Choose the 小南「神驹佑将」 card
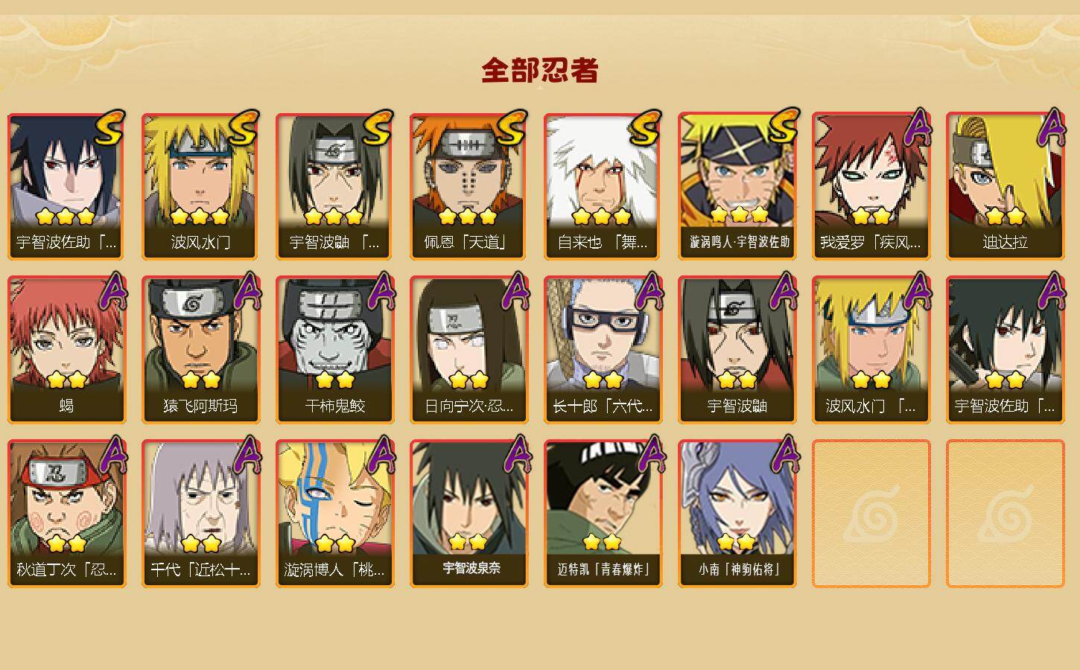1080x670 pixels. pos(737,514)
